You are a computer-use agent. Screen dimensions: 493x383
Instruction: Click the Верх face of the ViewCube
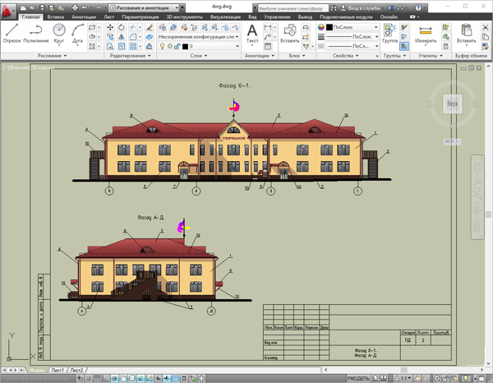[453, 104]
